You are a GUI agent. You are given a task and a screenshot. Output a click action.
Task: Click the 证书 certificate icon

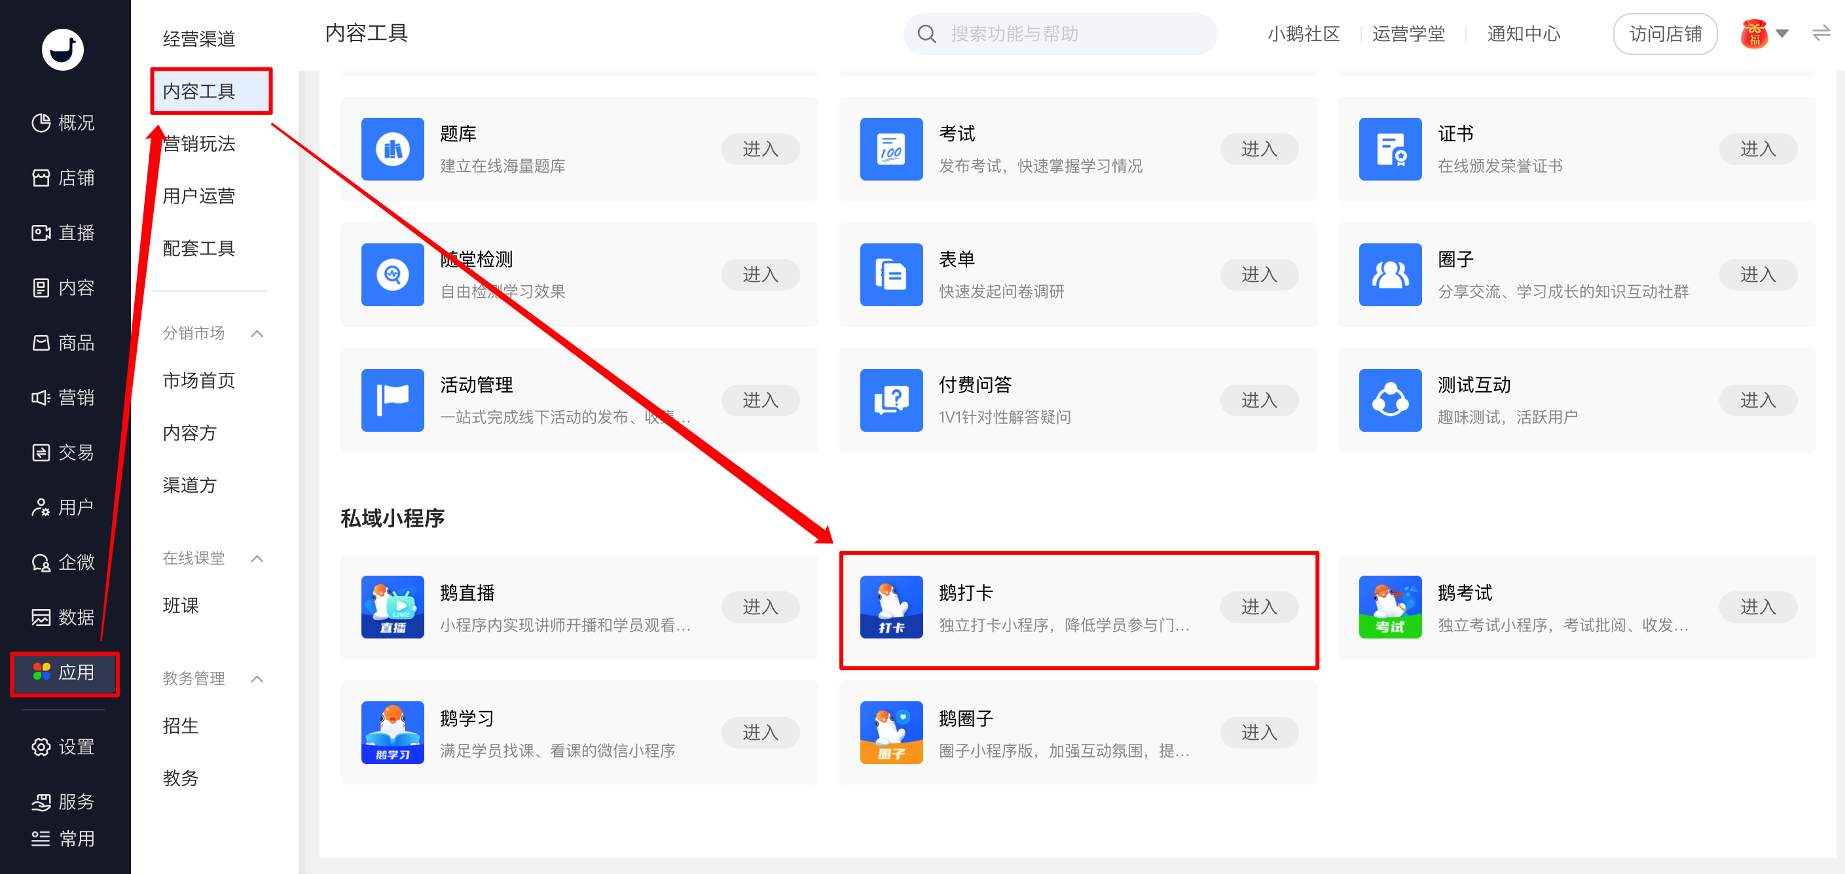point(1389,149)
